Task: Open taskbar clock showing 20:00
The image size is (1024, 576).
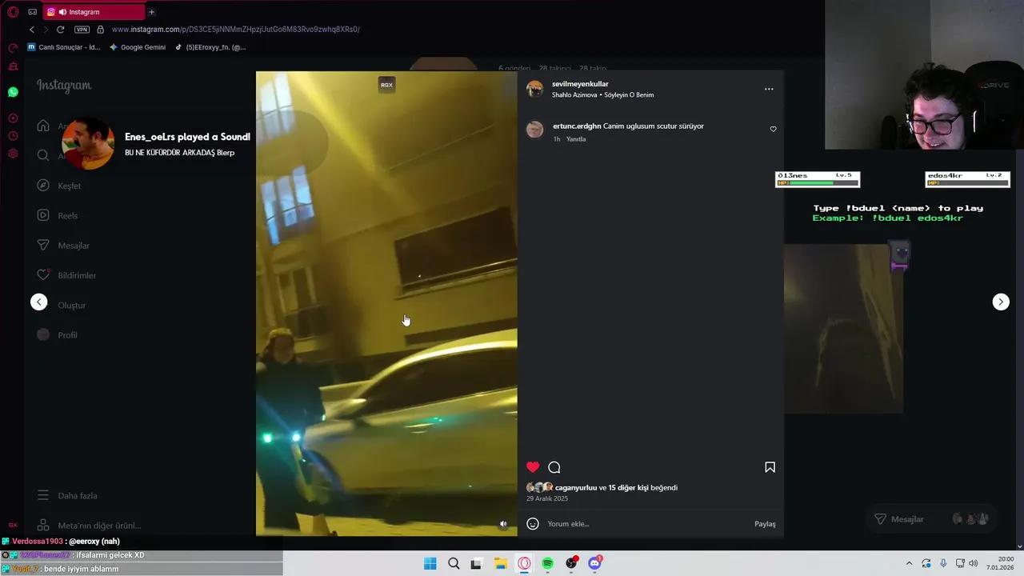Action: (x=1001, y=563)
